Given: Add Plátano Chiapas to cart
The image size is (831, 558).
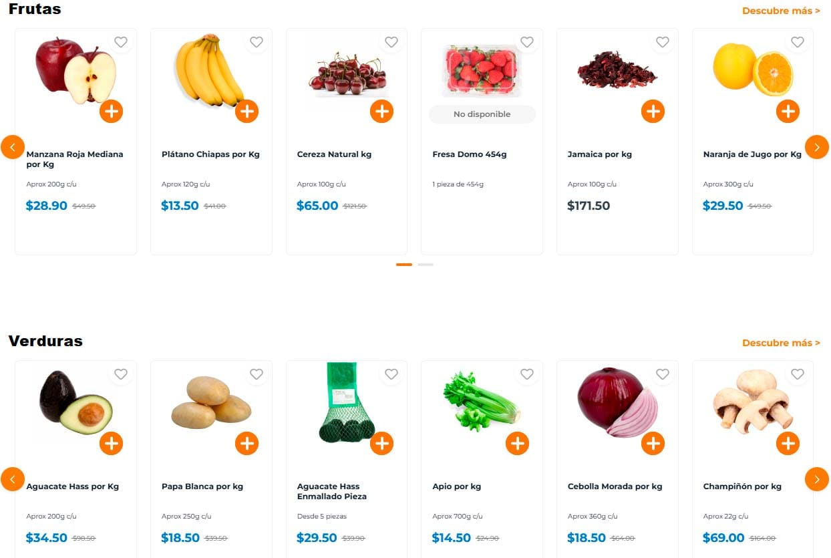Looking at the screenshot, I should tap(246, 111).
